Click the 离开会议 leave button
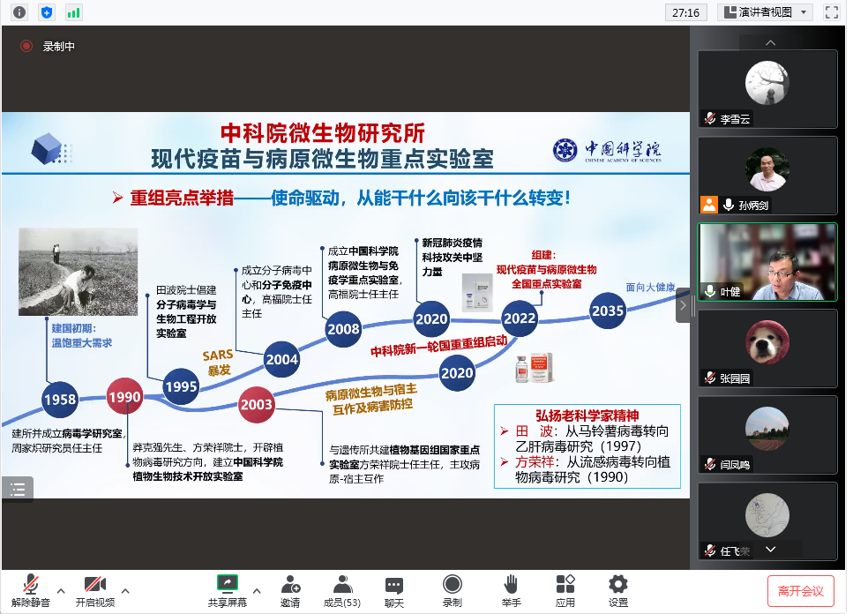 tap(800, 590)
